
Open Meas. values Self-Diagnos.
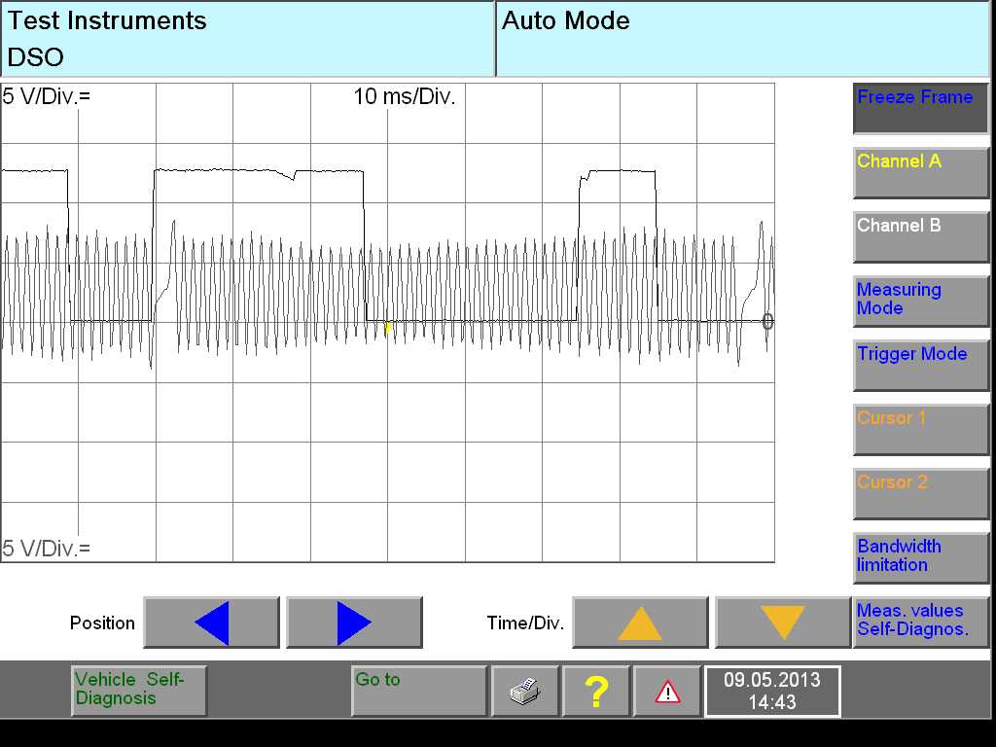[x=920, y=622]
